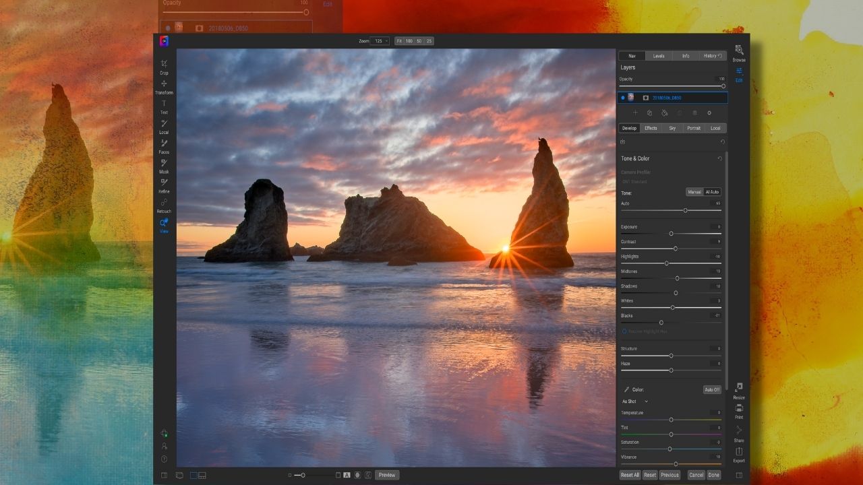This screenshot has height=485, width=863.
Task: Click the Exposure slider handle
Action: pyautogui.click(x=671, y=234)
